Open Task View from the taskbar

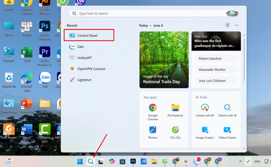coord(101,162)
